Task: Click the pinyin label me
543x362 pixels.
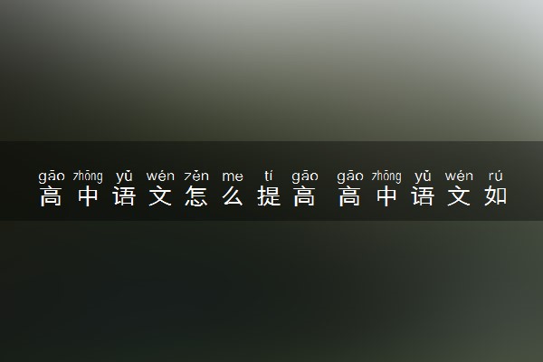Action: 233,177
